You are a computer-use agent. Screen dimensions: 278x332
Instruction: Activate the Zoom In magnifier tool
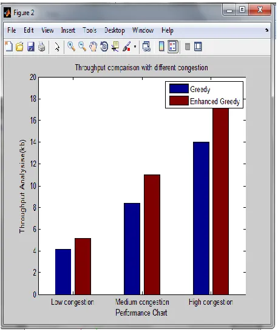pyautogui.click(x=71, y=47)
